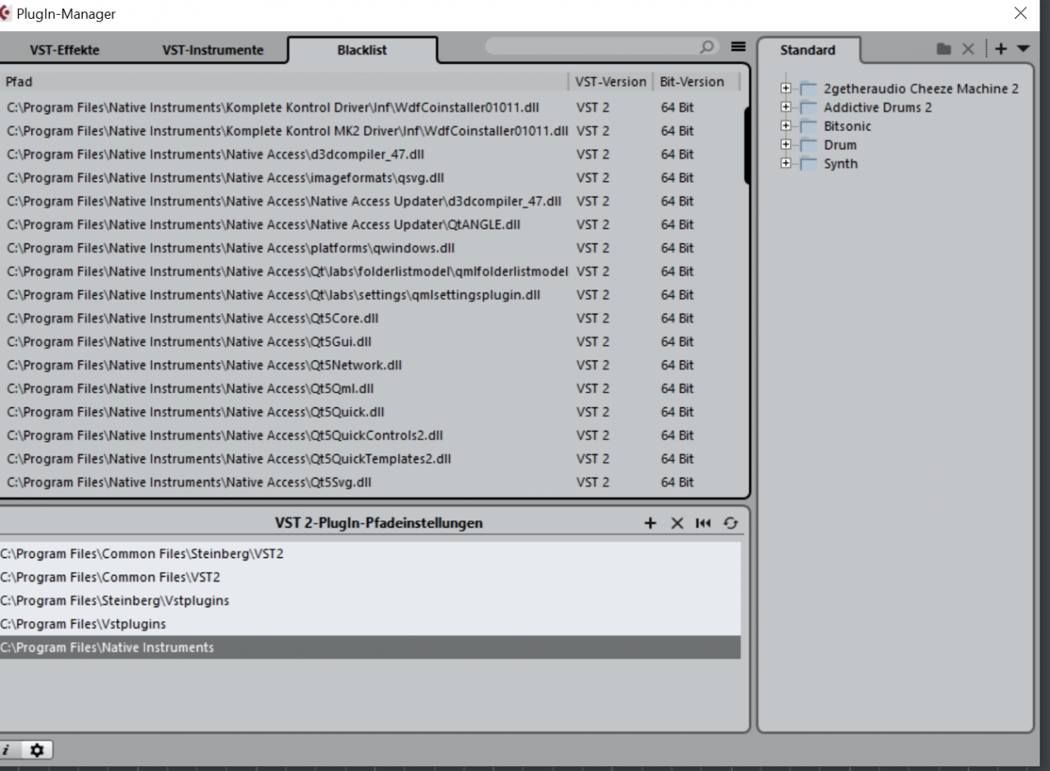This screenshot has width=1050, height=771.
Task: Select the Qt5Svg.dll blacklist row
Action: click(x=370, y=483)
